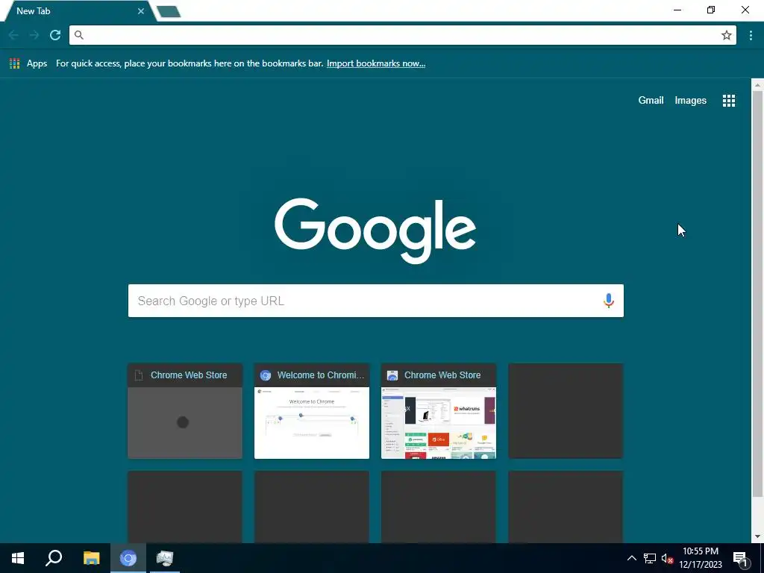Open the Images link
Screen dimensions: 764x573
(690, 101)
